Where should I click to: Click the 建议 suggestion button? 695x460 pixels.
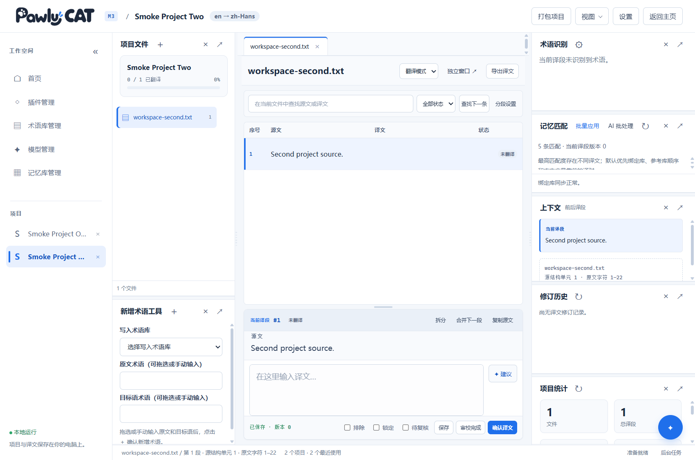point(503,374)
